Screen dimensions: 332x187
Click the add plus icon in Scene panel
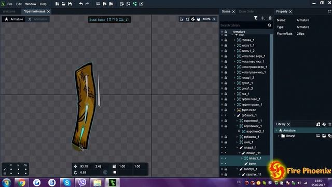pyautogui.click(x=263, y=18)
